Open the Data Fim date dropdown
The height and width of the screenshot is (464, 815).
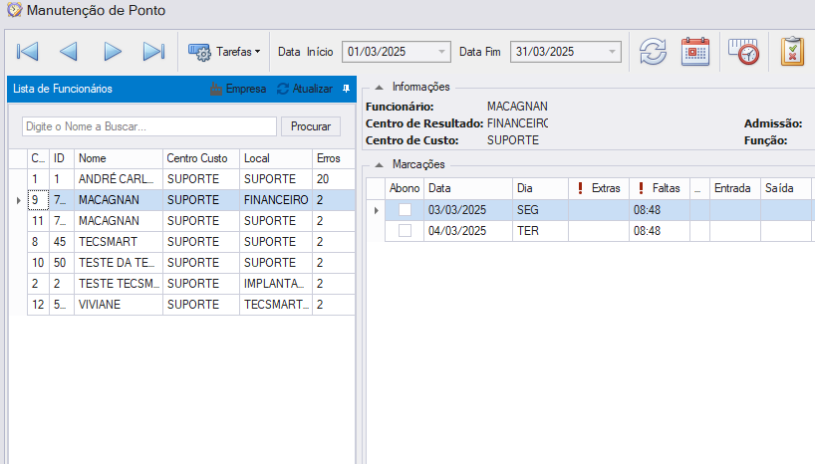[612, 52]
